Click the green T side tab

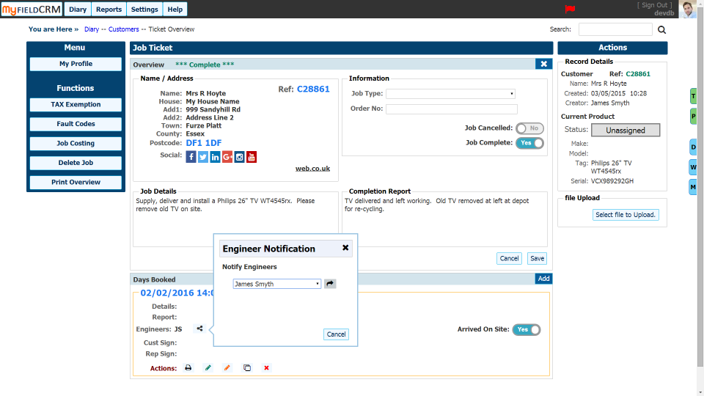(693, 96)
